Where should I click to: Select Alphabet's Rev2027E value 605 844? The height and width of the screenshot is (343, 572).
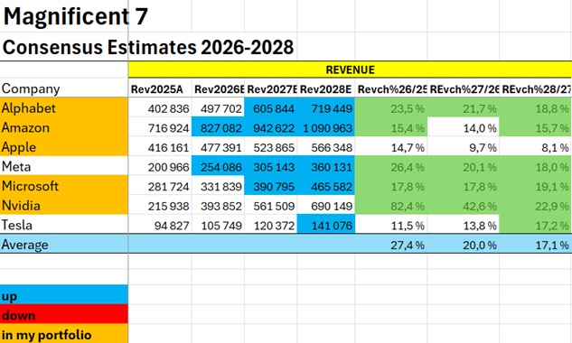[x=271, y=108]
